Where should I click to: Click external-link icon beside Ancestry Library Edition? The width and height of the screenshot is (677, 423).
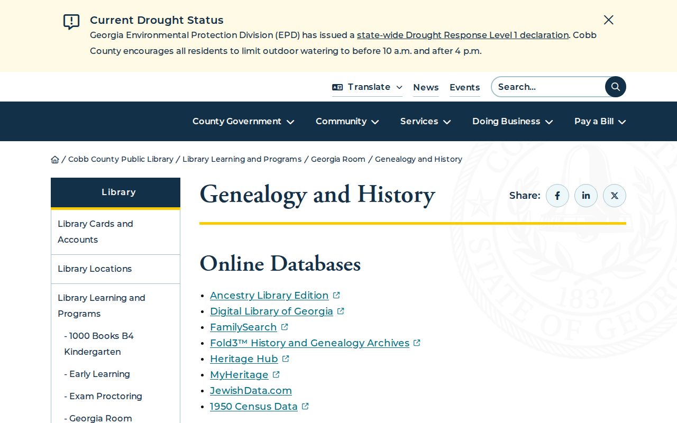coord(336,295)
